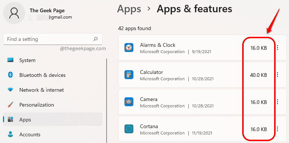Click the Network wifi icon
This screenshot has width=289, height=143.
(10, 90)
